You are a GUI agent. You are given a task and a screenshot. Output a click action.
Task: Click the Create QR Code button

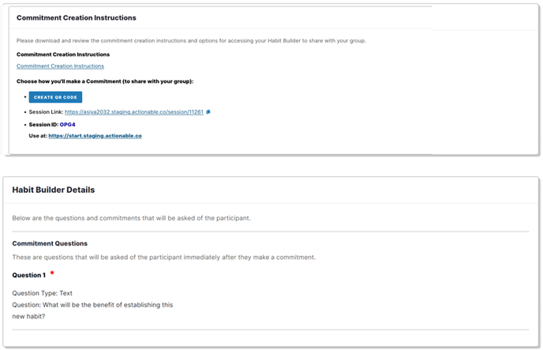[55, 97]
